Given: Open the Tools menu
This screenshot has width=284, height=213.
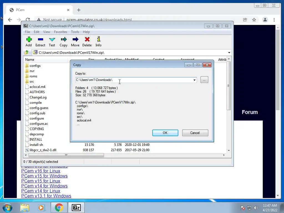Looking at the screenshot, I should point(75,32).
